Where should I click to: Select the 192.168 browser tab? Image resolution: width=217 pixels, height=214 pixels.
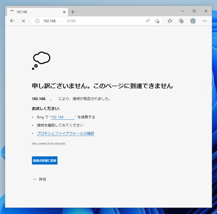[x=38, y=12]
